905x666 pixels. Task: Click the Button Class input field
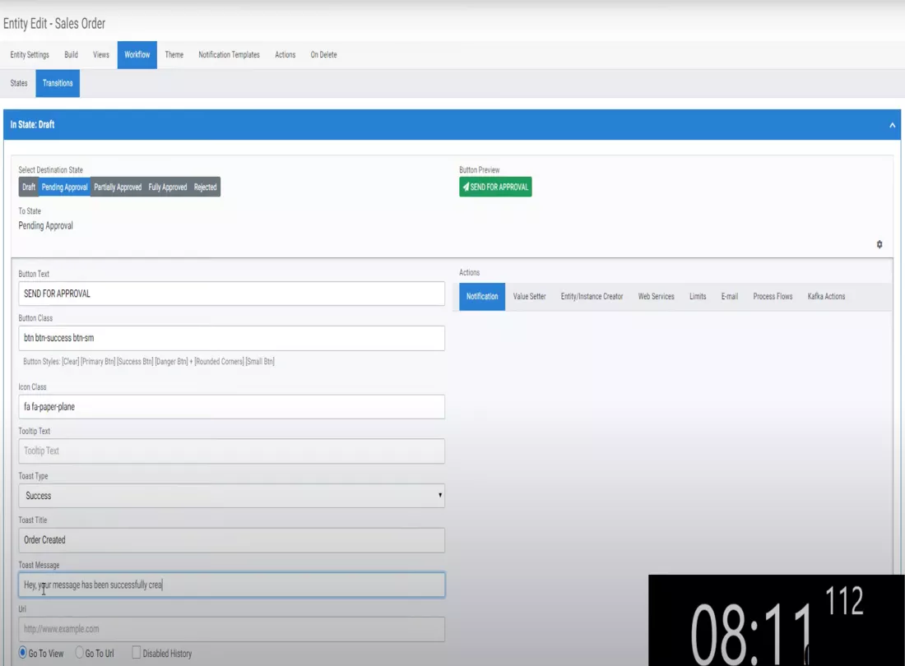point(231,338)
